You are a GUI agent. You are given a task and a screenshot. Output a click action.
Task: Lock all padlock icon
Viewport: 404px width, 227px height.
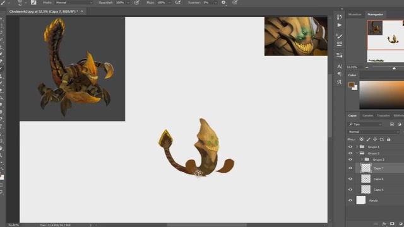pyautogui.click(x=389, y=139)
